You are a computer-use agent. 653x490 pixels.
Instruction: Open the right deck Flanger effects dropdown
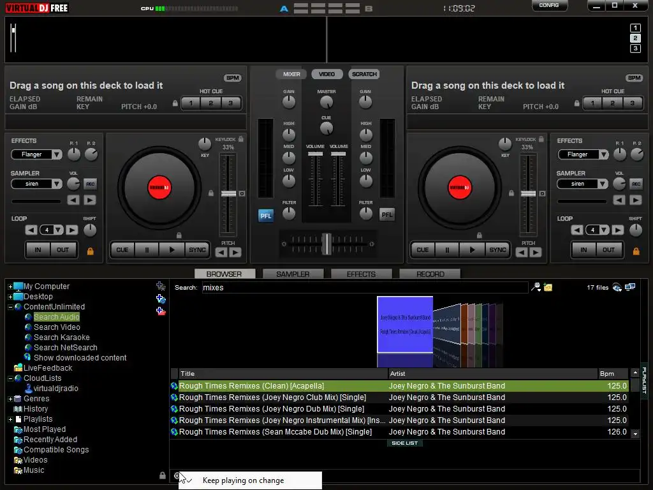tap(603, 154)
